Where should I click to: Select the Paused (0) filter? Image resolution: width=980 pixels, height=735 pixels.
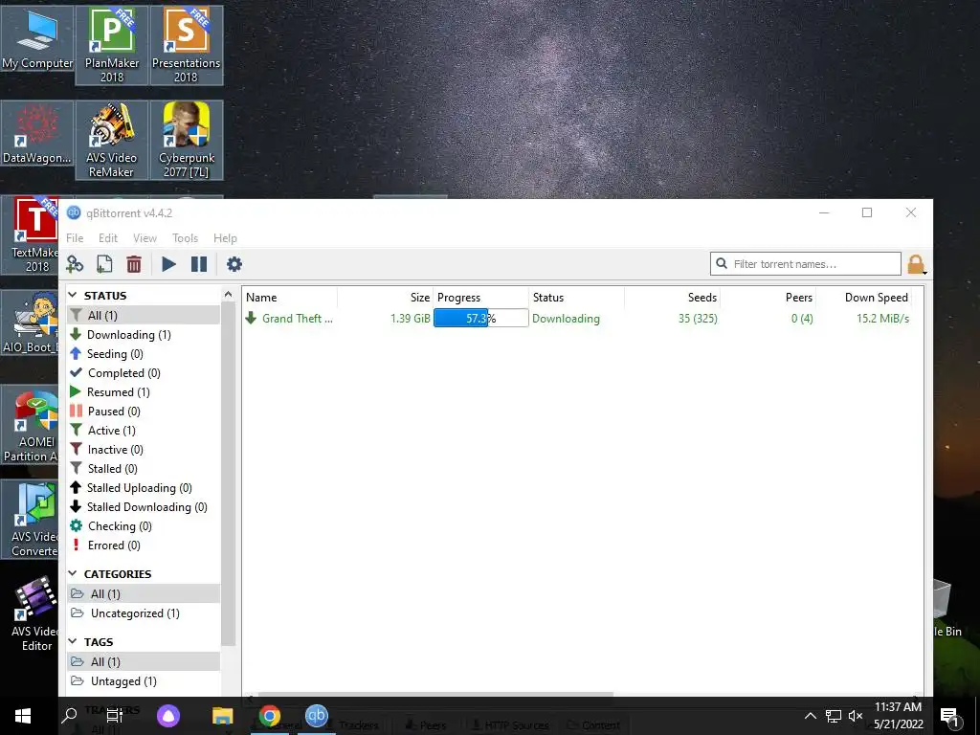[x=144, y=412]
